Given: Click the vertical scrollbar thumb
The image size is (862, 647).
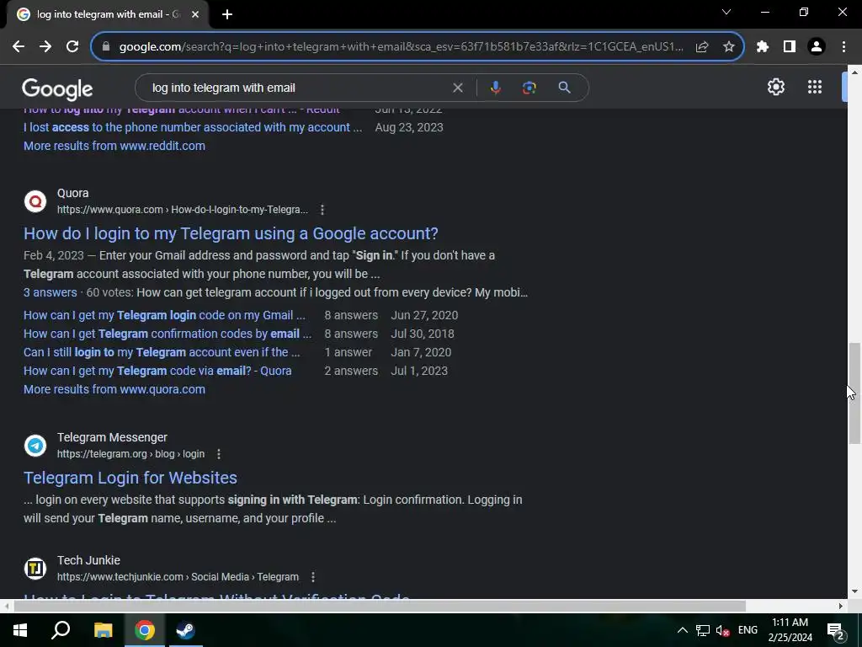Looking at the screenshot, I should [x=854, y=393].
